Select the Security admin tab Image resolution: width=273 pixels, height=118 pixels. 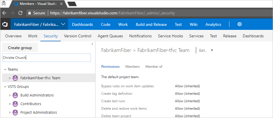(51, 36)
